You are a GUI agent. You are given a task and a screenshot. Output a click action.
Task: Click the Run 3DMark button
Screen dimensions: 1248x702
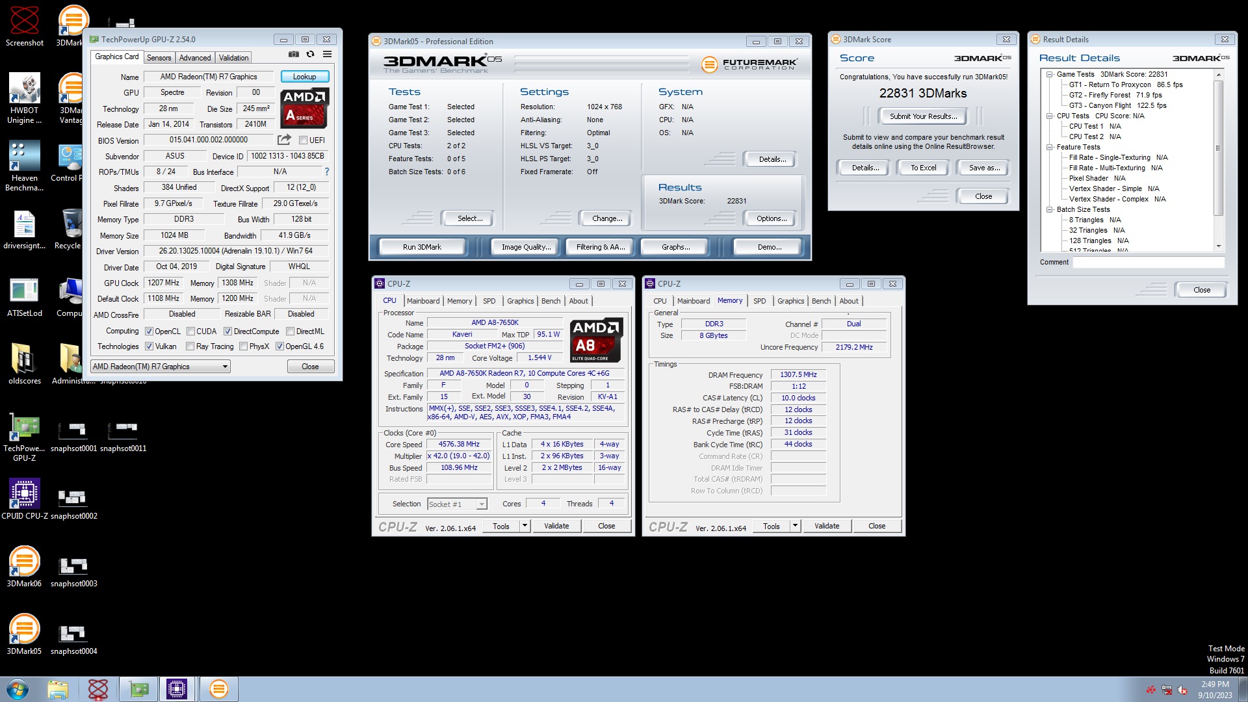pyautogui.click(x=422, y=247)
